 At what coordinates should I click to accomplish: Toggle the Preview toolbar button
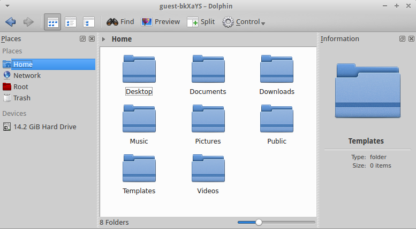click(161, 22)
